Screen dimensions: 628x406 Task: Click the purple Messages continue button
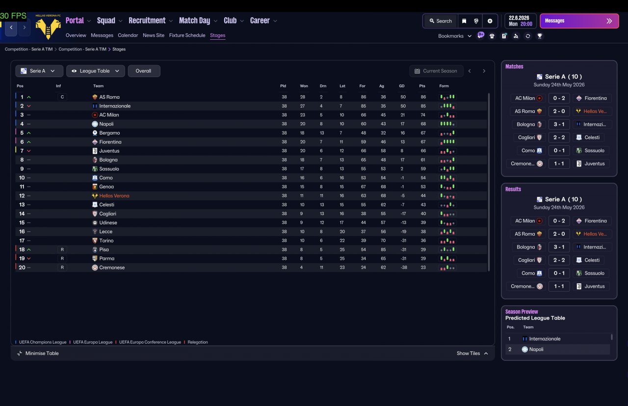579,21
